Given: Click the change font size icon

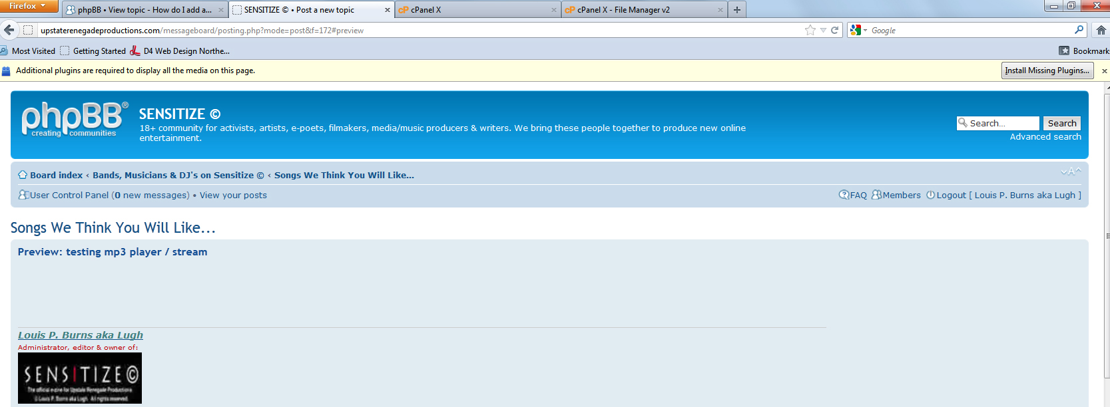Looking at the screenshot, I should point(1071,172).
